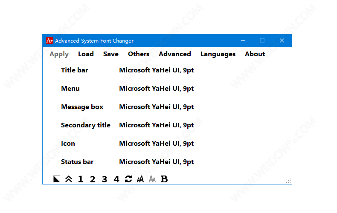Minimize the Advanced System Font Changer window

[243, 40]
